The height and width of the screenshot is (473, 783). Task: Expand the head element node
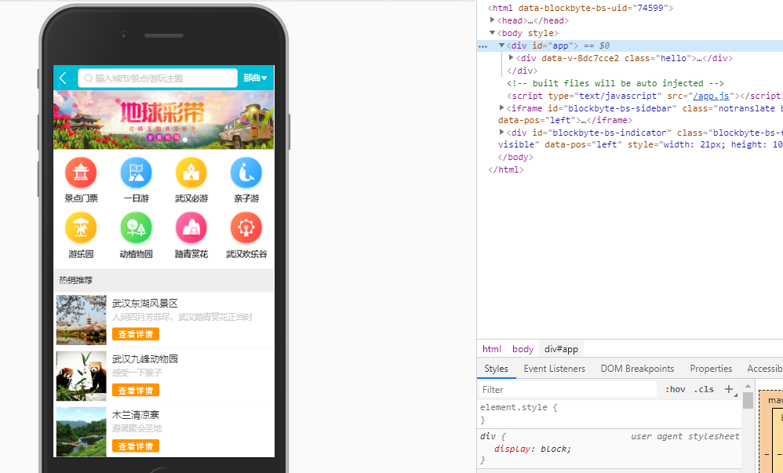[493, 20]
